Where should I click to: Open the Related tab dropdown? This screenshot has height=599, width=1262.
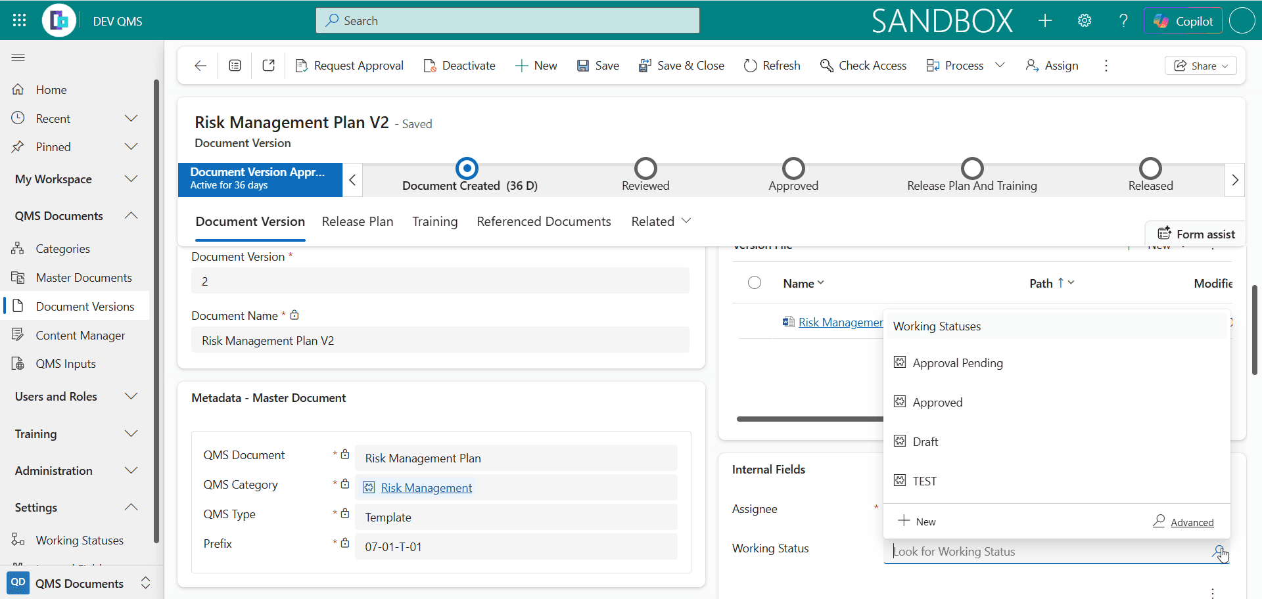[x=661, y=222]
